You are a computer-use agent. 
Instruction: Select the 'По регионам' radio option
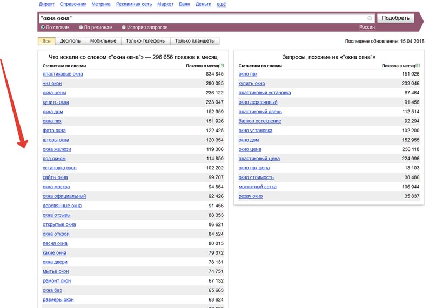click(81, 27)
